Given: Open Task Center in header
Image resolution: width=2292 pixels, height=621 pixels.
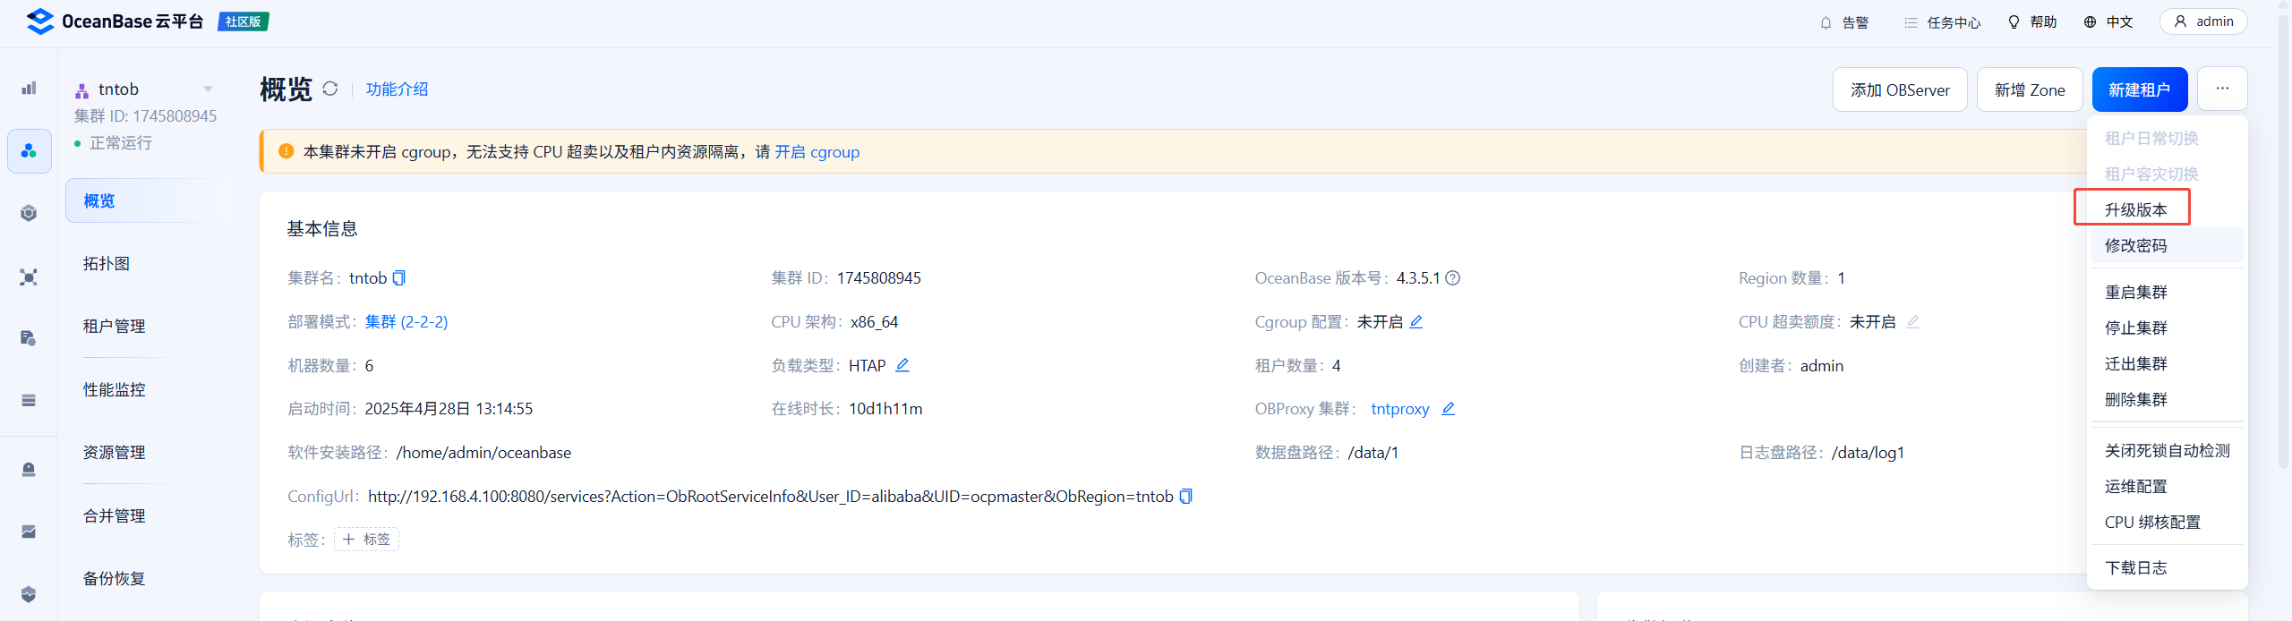Looking at the screenshot, I should coord(1942,22).
